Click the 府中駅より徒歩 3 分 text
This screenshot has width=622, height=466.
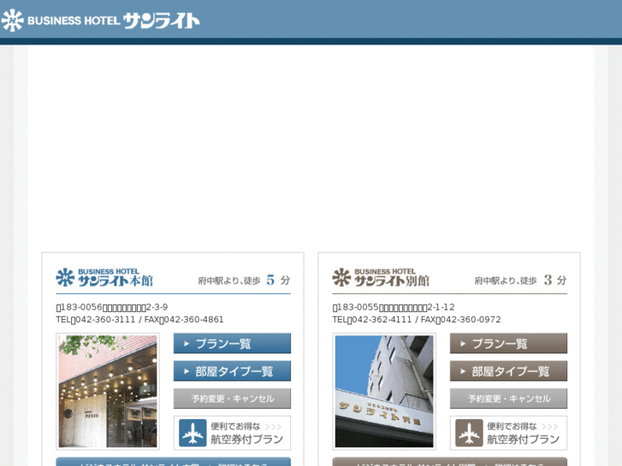point(520,280)
